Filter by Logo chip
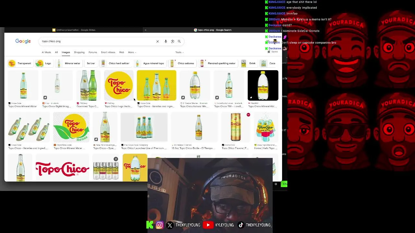 (x=44, y=63)
